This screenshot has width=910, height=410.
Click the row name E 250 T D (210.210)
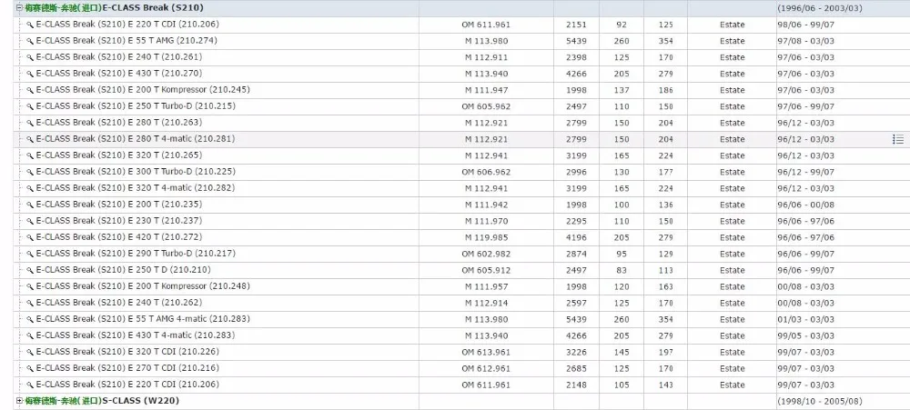click(123, 270)
